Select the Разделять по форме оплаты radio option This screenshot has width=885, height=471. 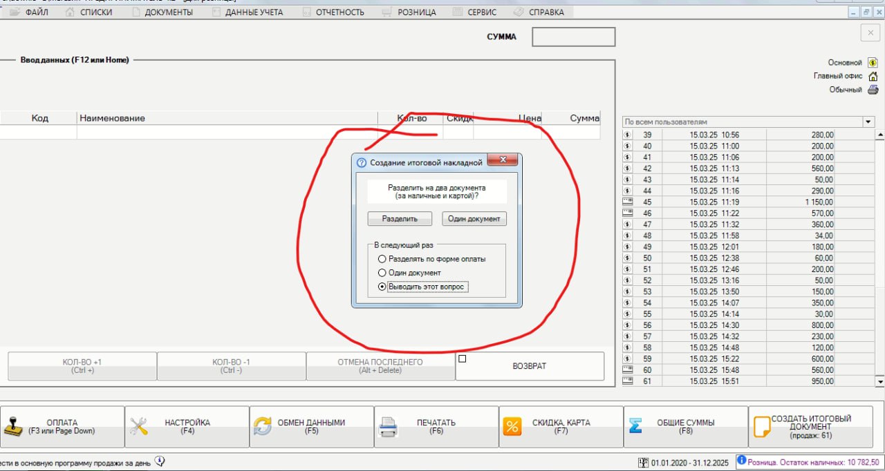pos(382,259)
